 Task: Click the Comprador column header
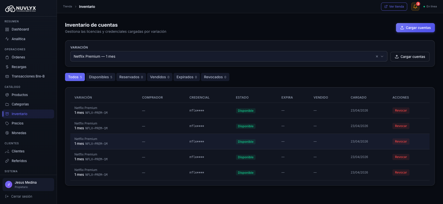[x=152, y=98]
